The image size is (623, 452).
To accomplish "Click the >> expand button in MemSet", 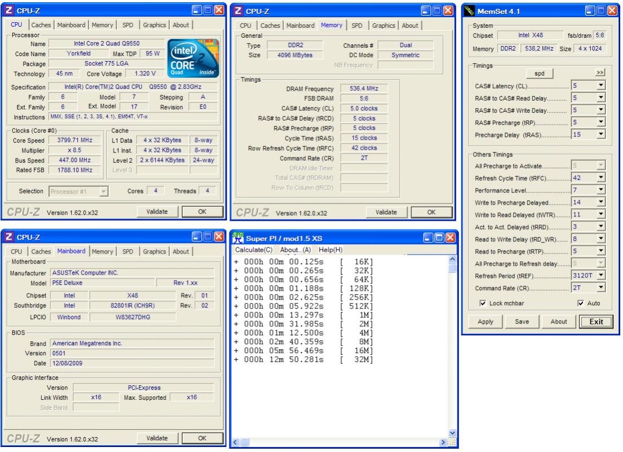I will [600, 73].
